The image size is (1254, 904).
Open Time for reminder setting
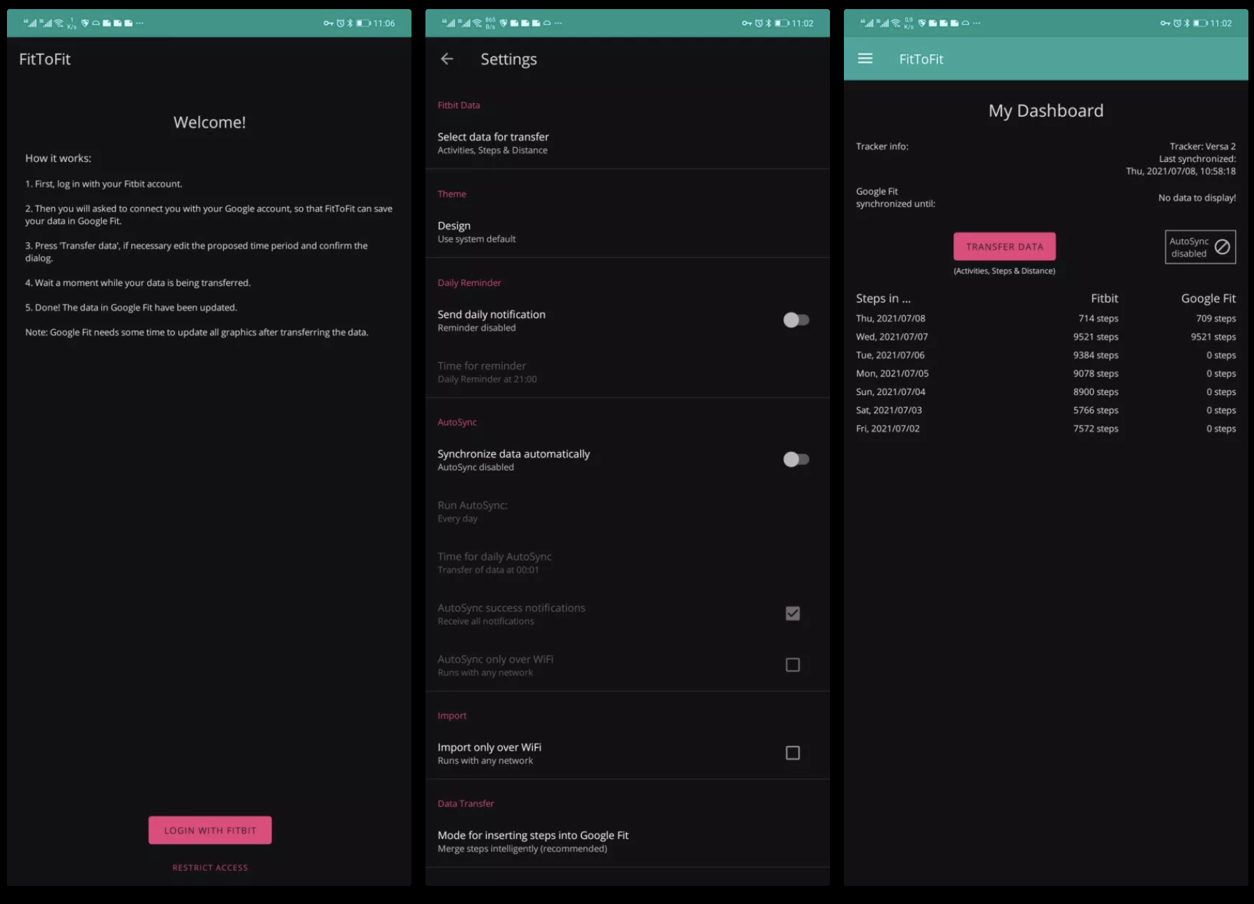pos(487,372)
